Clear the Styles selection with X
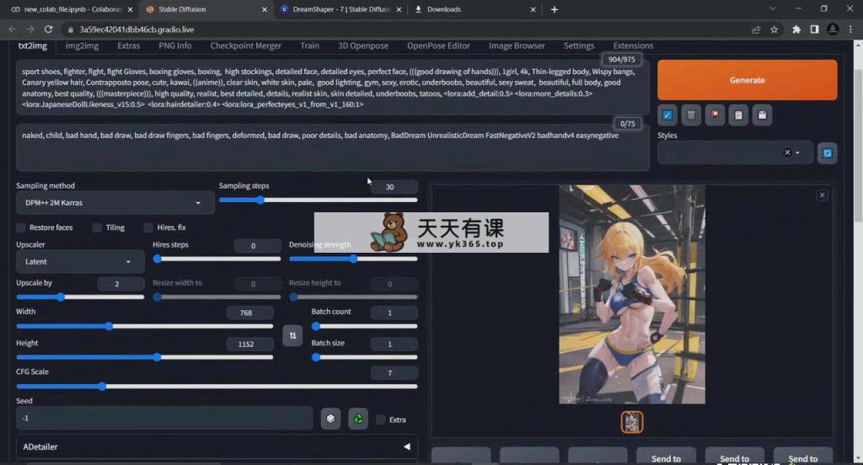The width and height of the screenshot is (863, 465). coord(787,152)
